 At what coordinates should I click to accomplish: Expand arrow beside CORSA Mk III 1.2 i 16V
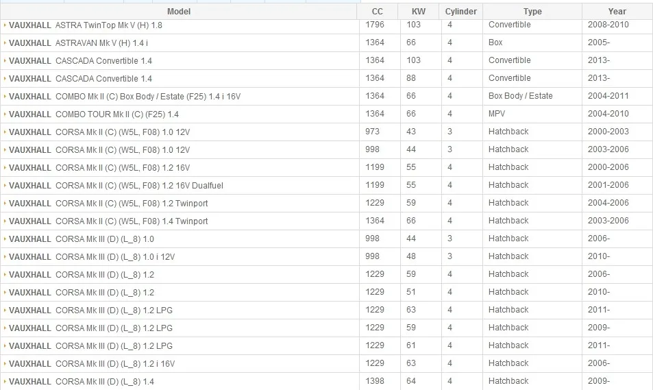[5, 364]
